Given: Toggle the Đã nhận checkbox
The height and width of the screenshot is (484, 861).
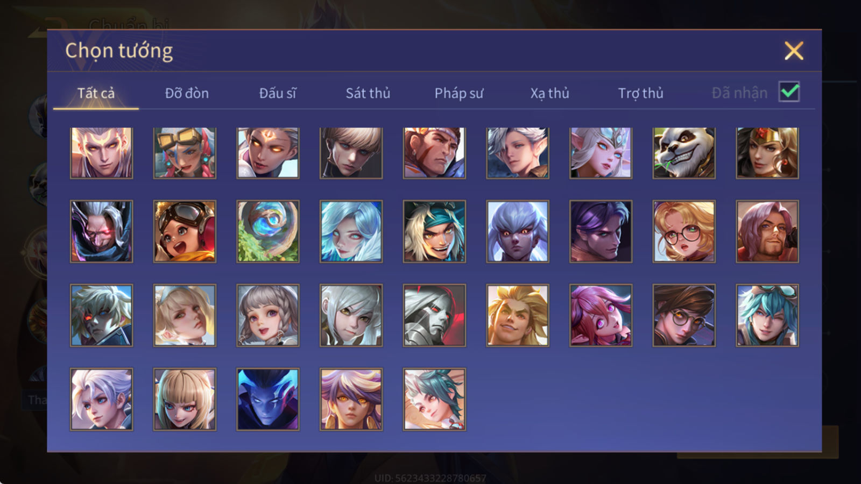Looking at the screenshot, I should coord(789,92).
